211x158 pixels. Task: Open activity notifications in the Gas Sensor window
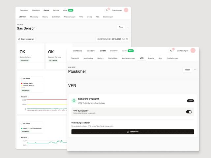pyautogui.click(x=107, y=10)
